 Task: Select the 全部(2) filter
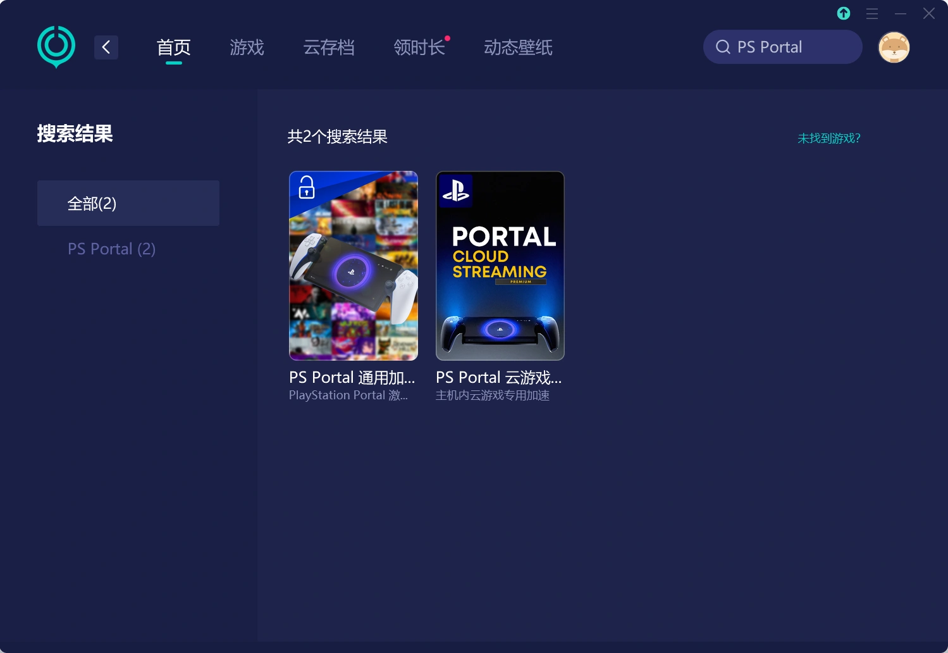(x=128, y=203)
